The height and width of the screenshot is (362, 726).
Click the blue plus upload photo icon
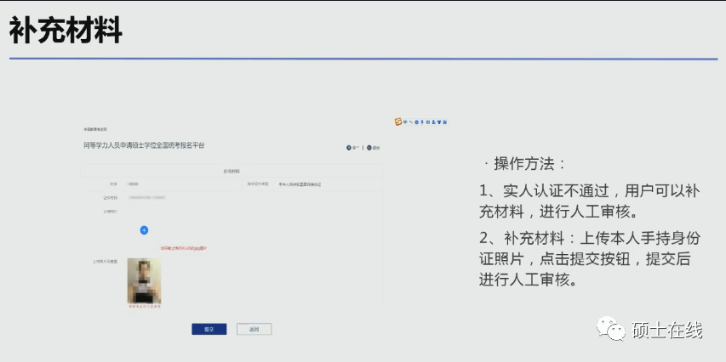click(144, 229)
